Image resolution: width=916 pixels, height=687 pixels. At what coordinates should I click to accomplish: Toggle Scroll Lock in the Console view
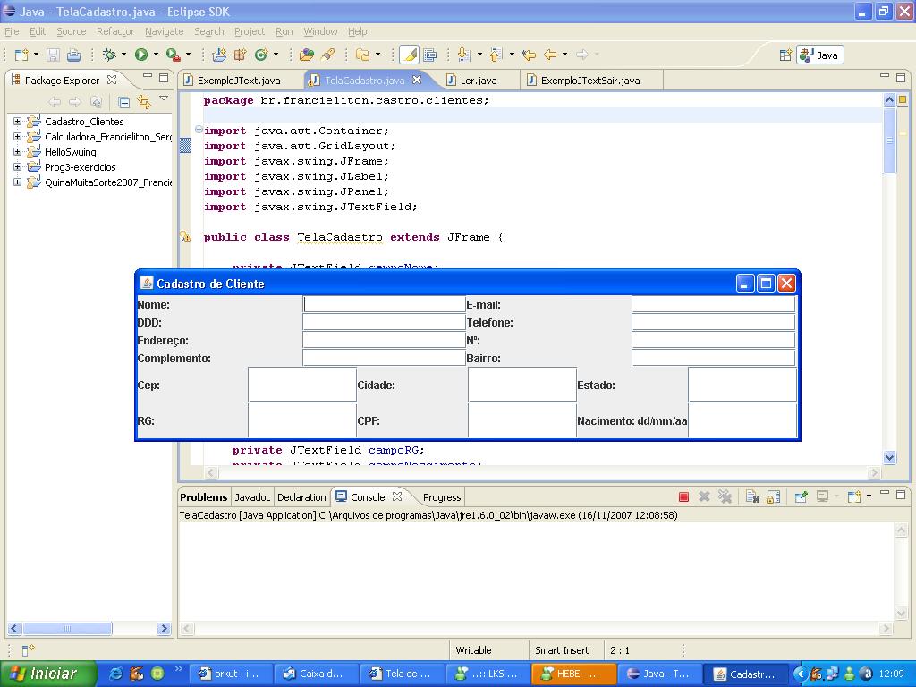(x=773, y=496)
